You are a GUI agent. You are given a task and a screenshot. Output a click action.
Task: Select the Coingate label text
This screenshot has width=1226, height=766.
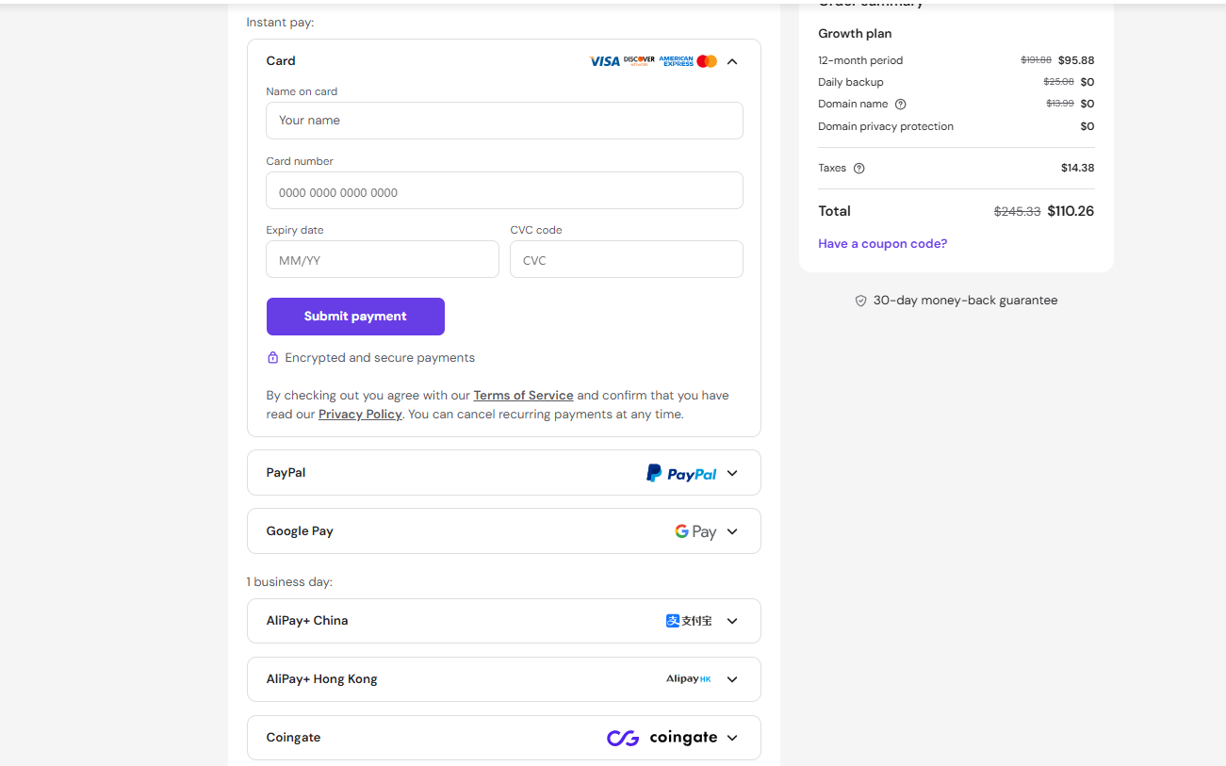[x=293, y=738]
